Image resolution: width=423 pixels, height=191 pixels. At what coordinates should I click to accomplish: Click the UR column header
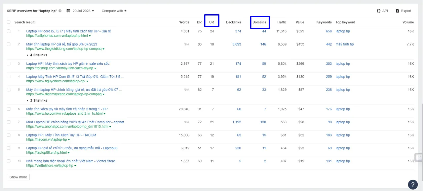(211, 22)
